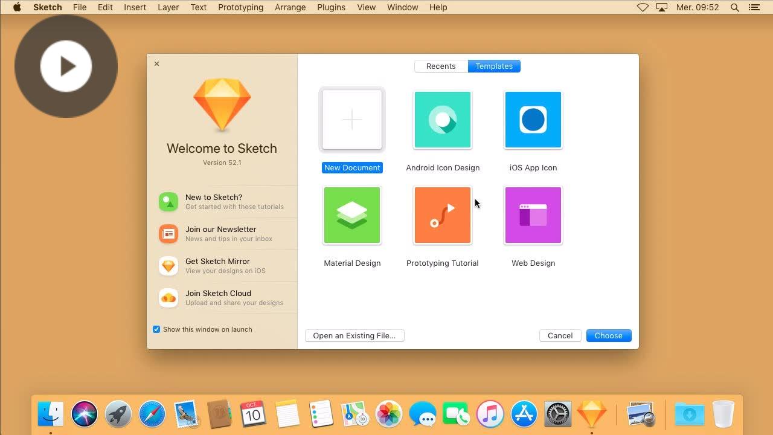Uncheck Show this window on launch
The width and height of the screenshot is (773, 435).
tap(156, 329)
